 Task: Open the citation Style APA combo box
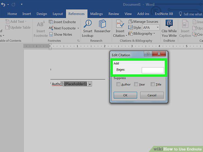[151, 28]
